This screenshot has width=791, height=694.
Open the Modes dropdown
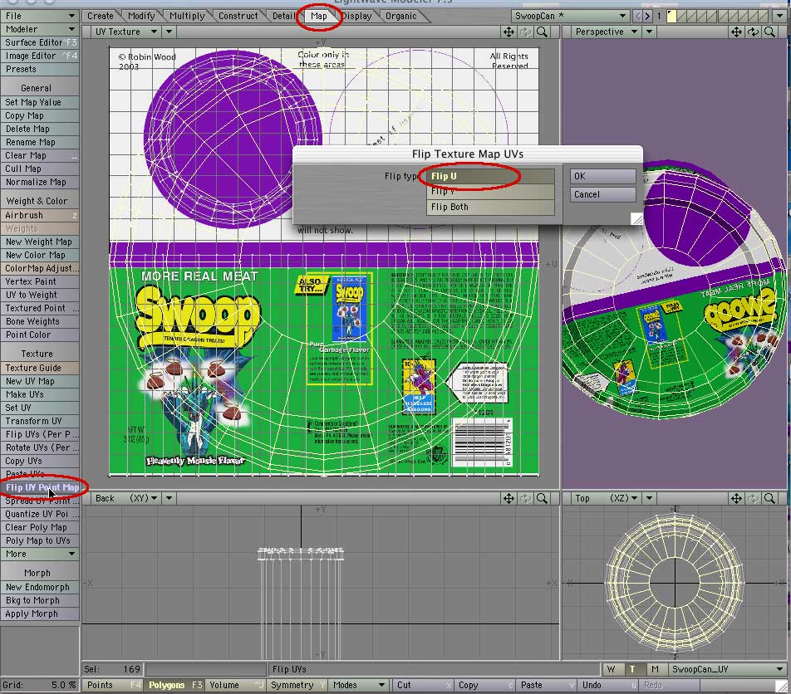pos(359,685)
